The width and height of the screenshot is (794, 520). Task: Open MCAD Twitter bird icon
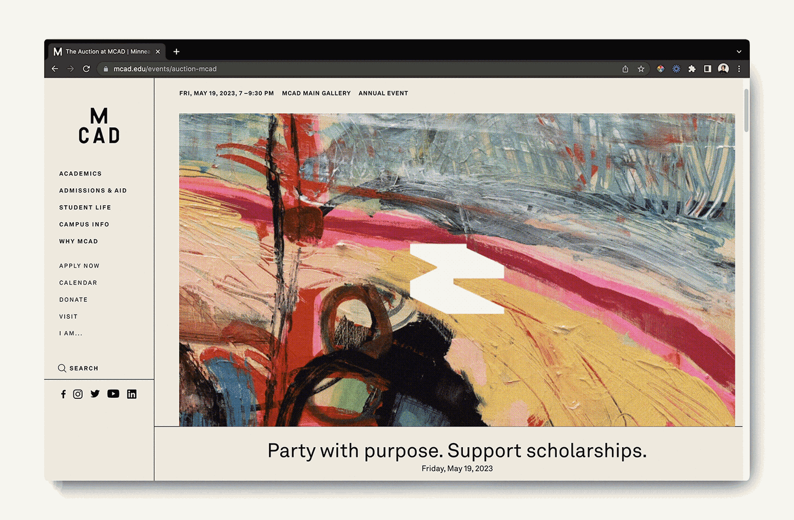[x=95, y=394]
